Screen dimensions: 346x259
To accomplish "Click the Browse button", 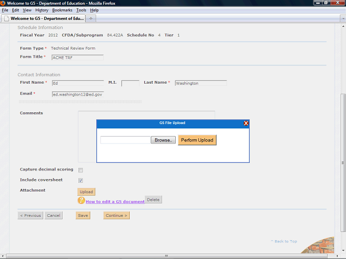I will (x=163, y=140).
